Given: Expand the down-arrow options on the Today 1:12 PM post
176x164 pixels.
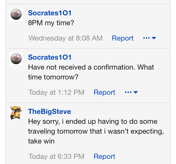Looking at the screenshot, I should (136, 92).
